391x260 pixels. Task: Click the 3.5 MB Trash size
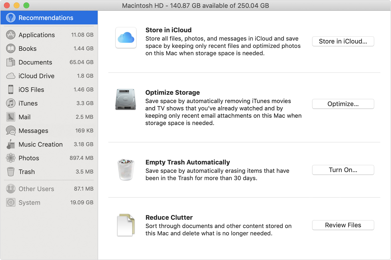[x=84, y=172]
